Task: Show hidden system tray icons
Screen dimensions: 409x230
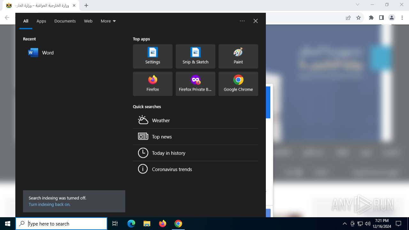Action: coord(344,224)
